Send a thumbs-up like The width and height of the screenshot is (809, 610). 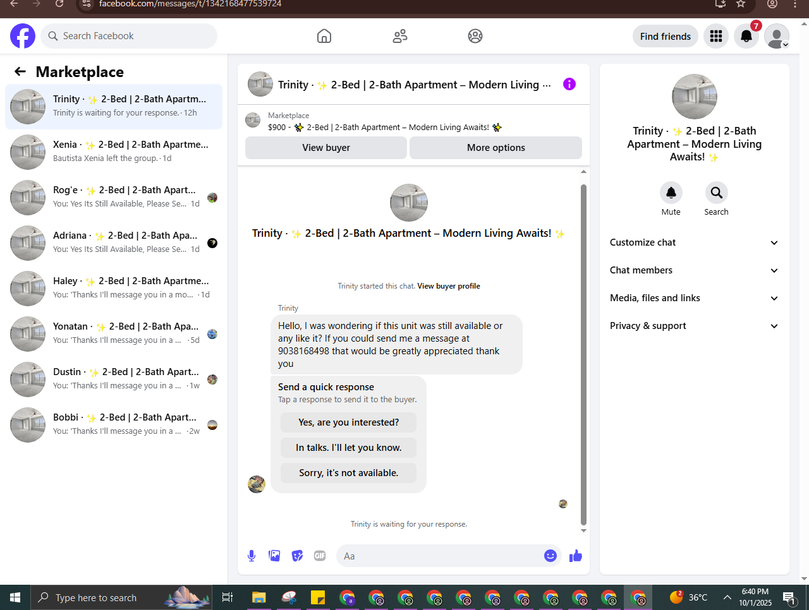pos(576,556)
